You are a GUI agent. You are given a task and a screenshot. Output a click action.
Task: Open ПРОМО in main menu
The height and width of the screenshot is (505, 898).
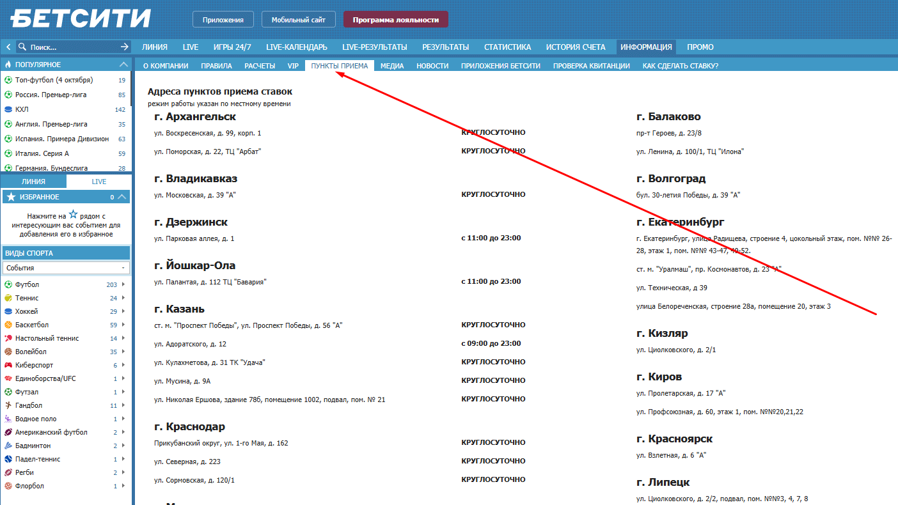[x=700, y=47]
